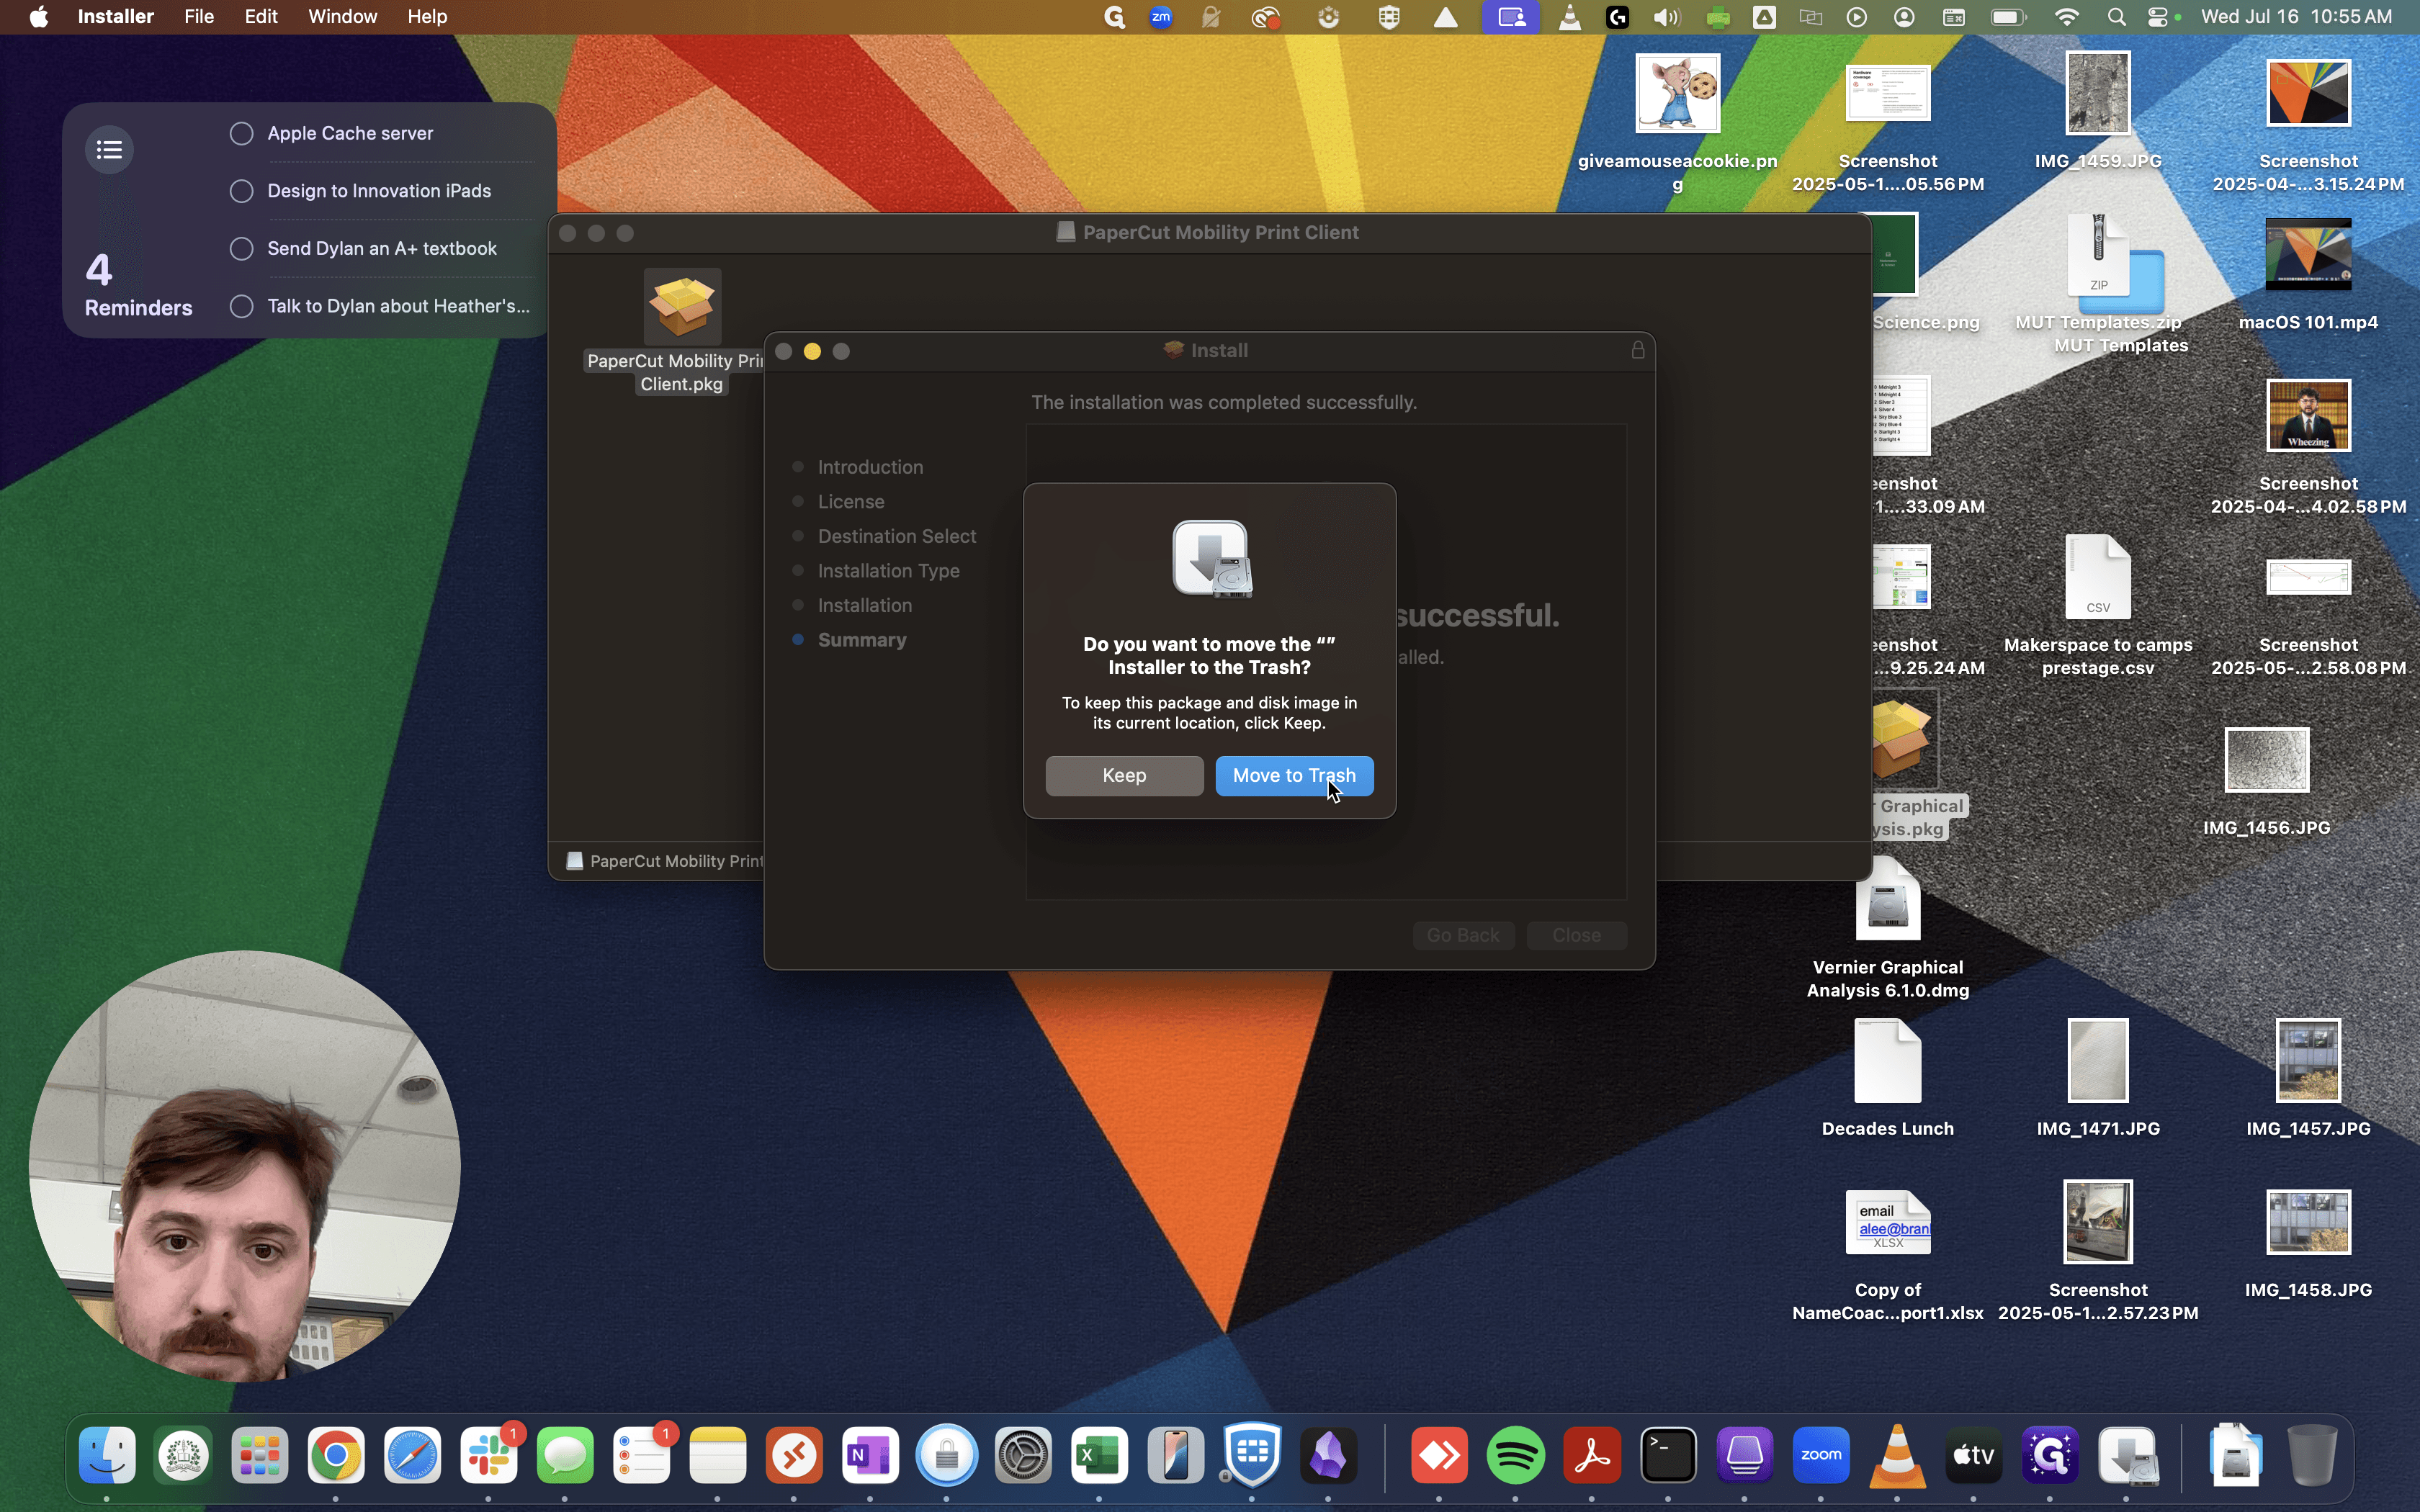Click the Zoom icon in menu bar

pos(1162,17)
